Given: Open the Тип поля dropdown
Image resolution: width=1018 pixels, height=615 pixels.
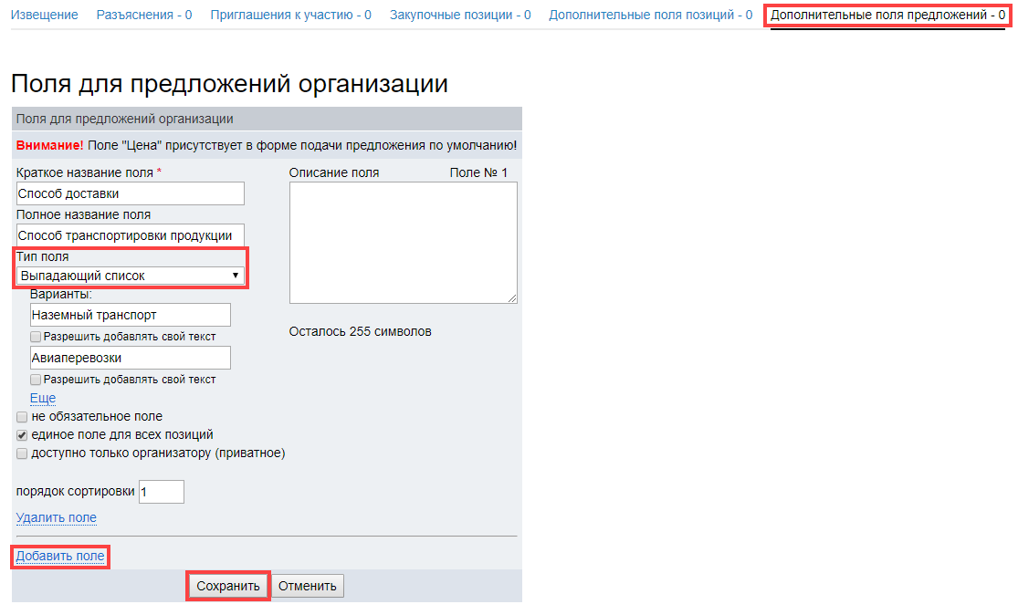Looking at the screenshot, I should tap(131, 275).
